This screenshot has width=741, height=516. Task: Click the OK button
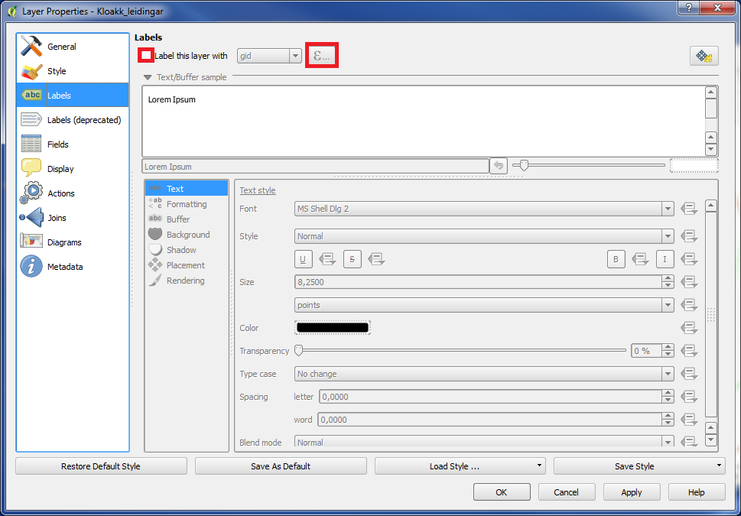point(502,492)
